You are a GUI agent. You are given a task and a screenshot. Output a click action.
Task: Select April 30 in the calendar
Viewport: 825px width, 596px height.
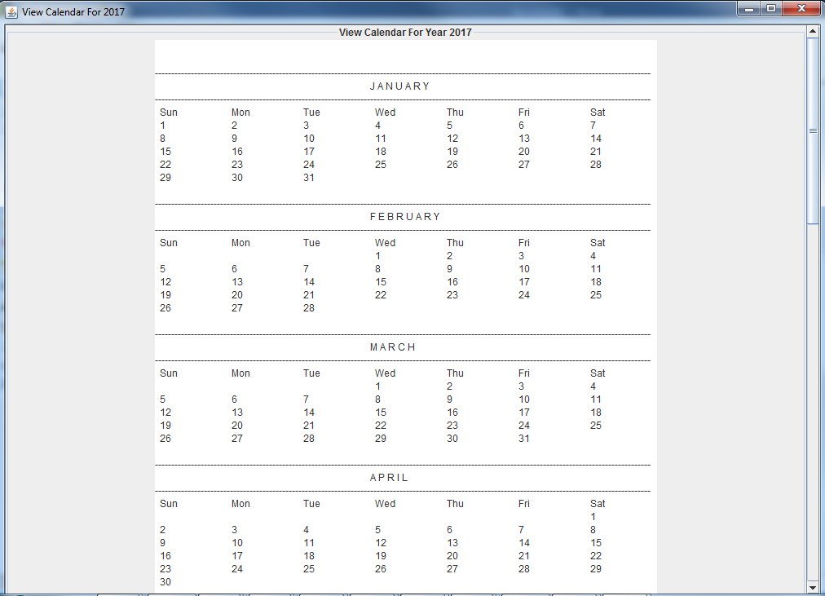(x=165, y=582)
